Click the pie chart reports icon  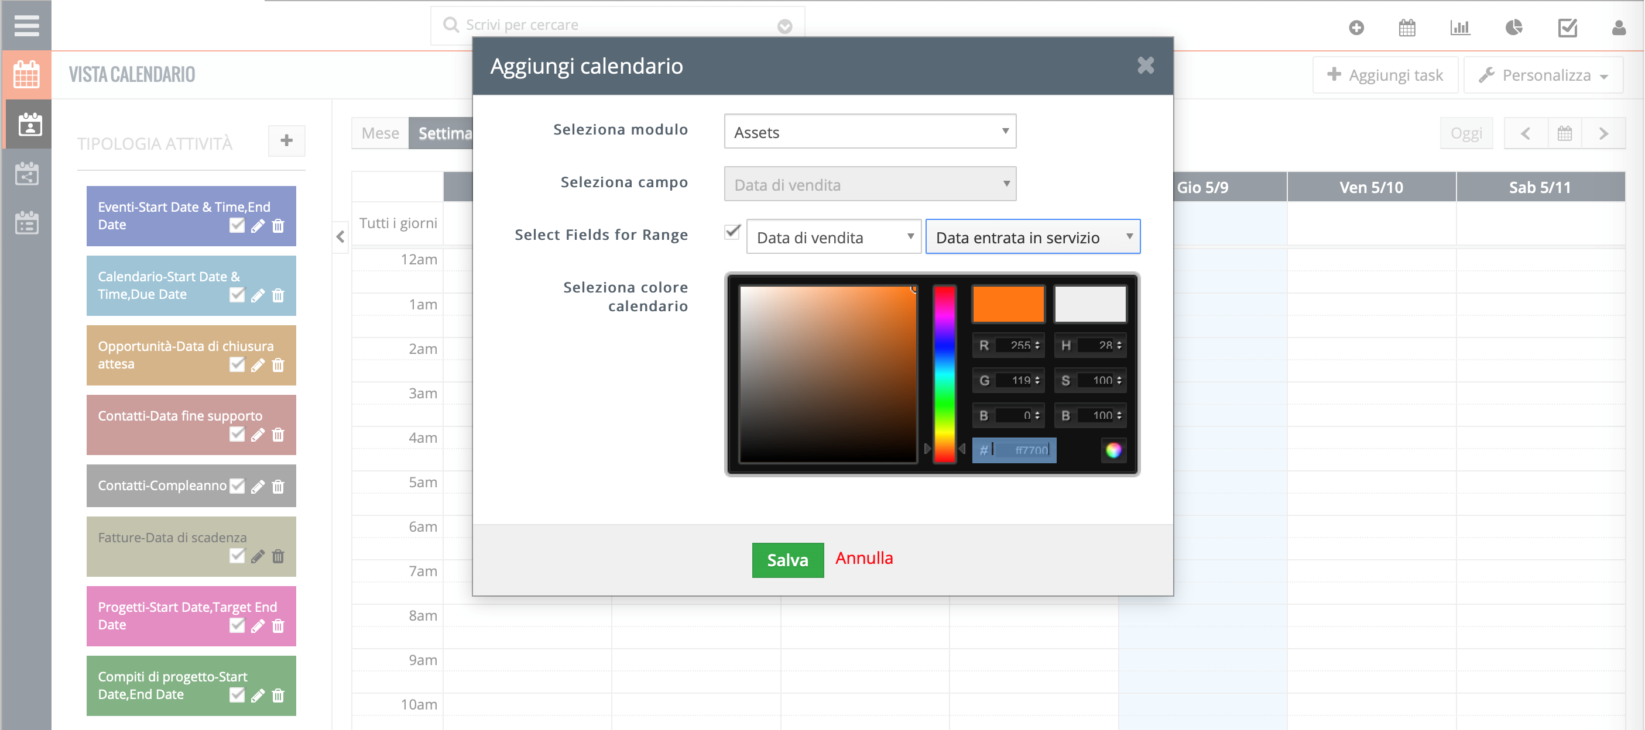(x=1513, y=27)
